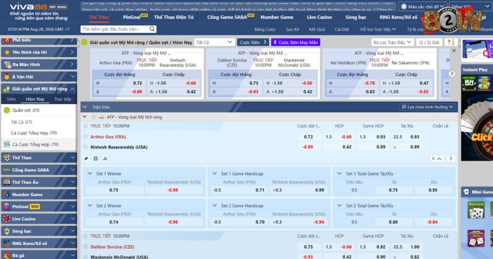Open Cài Đặt link
Screen dimensions: 493x259
(342, 29)
